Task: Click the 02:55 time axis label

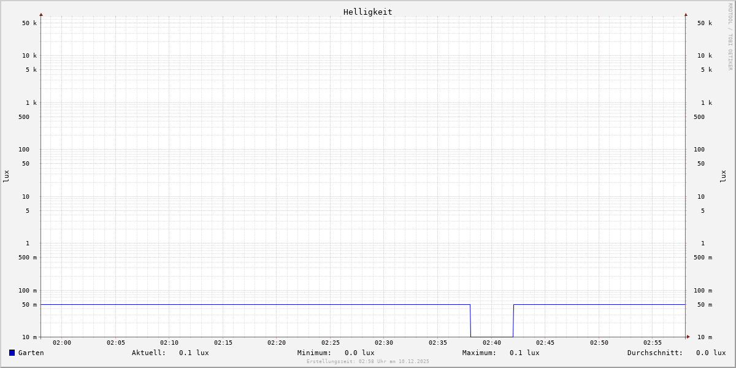Action: pyautogui.click(x=653, y=343)
